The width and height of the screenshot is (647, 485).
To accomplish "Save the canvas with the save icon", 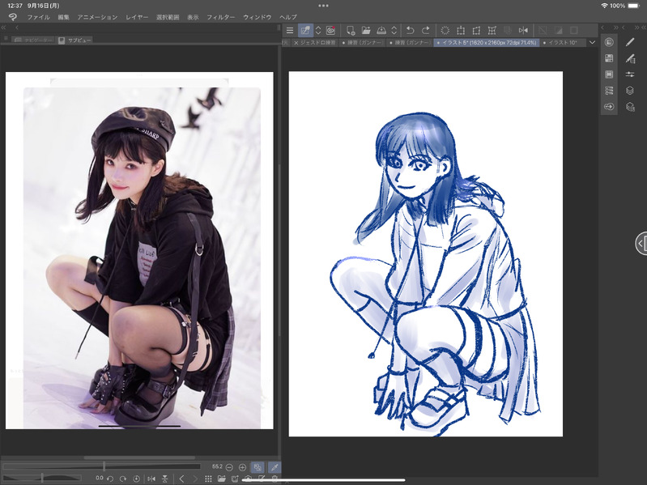I will tap(381, 31).
